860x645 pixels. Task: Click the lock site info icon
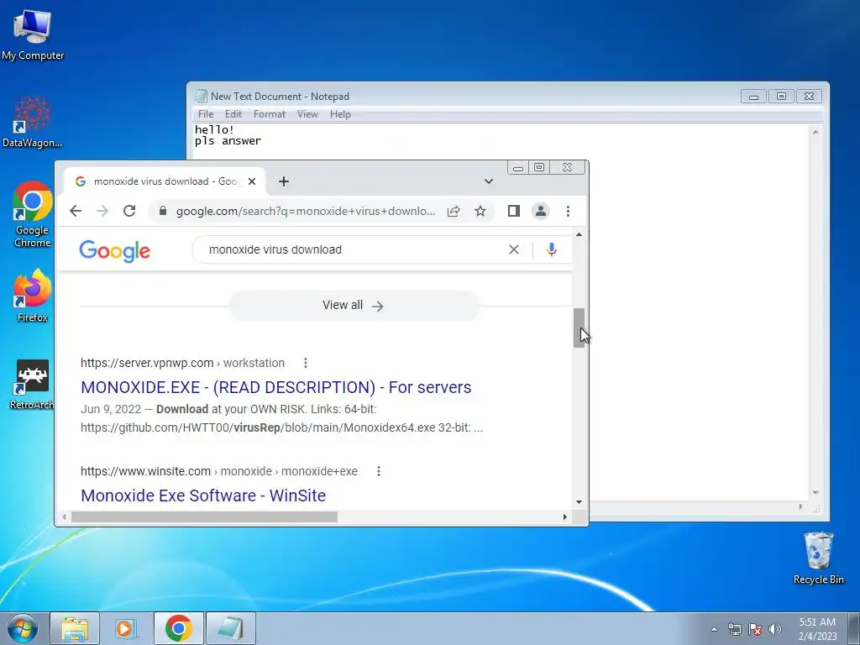coord(162,211)
